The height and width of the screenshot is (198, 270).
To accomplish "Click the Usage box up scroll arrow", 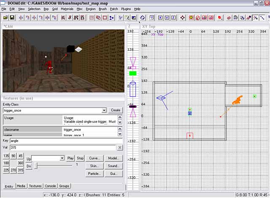I will 120,118.
